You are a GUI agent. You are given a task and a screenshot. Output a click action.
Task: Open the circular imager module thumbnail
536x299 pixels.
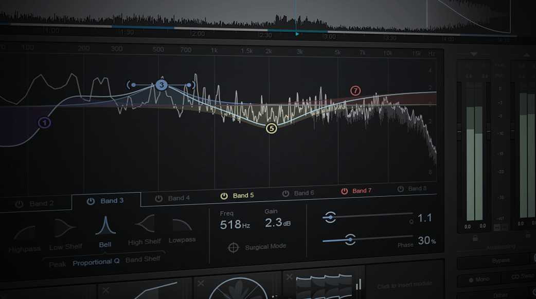point(238,289)
